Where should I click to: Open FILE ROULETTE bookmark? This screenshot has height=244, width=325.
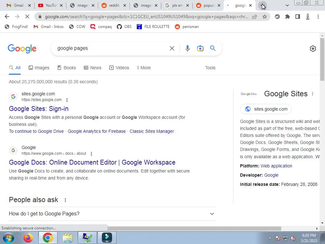153,27
